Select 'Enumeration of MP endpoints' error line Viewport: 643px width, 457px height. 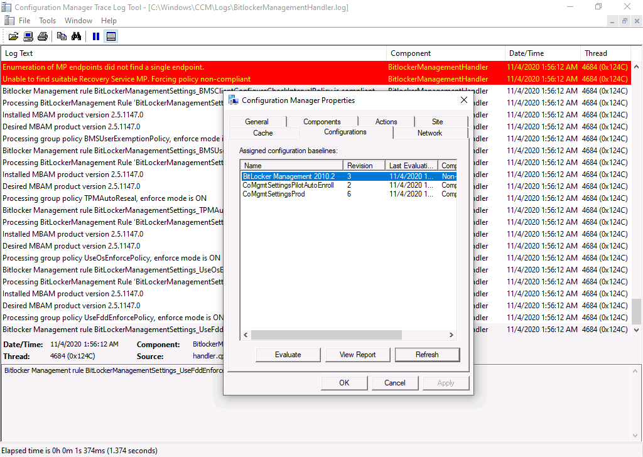316,67
